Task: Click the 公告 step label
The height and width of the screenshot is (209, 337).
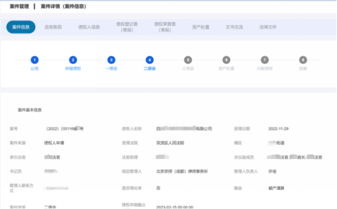Action: pos(35,68)
